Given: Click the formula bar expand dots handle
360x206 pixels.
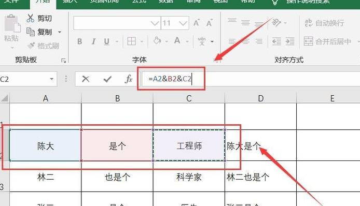Looking at the screenshot, I should tap(66, 79).
